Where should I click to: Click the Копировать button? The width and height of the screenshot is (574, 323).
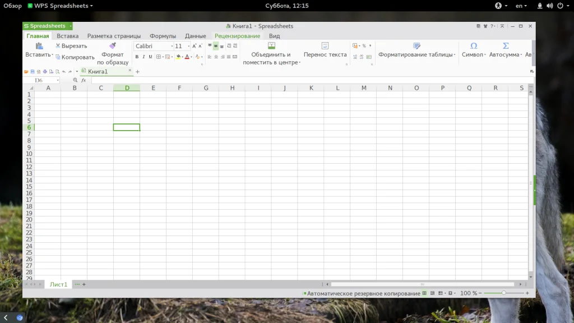pos(75,57)
